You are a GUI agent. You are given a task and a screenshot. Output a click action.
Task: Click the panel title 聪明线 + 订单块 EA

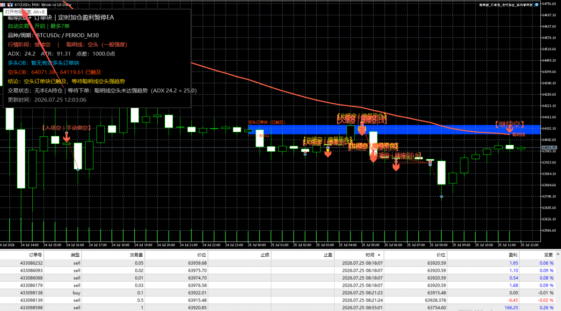click(61, 17)
